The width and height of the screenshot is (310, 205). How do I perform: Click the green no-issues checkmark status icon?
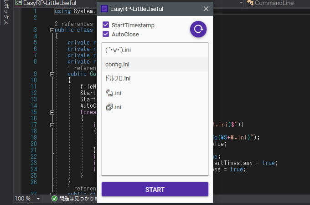coord(54,199)
